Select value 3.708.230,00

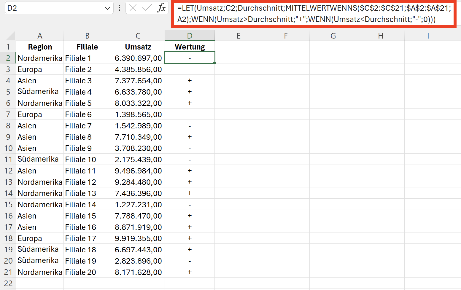[138, 148]
